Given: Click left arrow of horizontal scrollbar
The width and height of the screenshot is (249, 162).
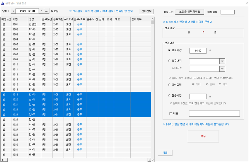Looking at the screenshot, I should (2, 160).
